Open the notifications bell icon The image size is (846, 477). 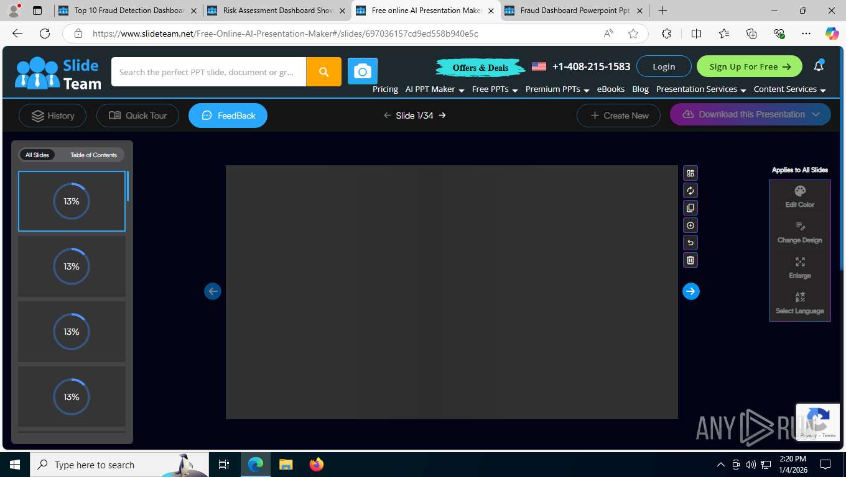pyautogui.click(x=819, y=66)
